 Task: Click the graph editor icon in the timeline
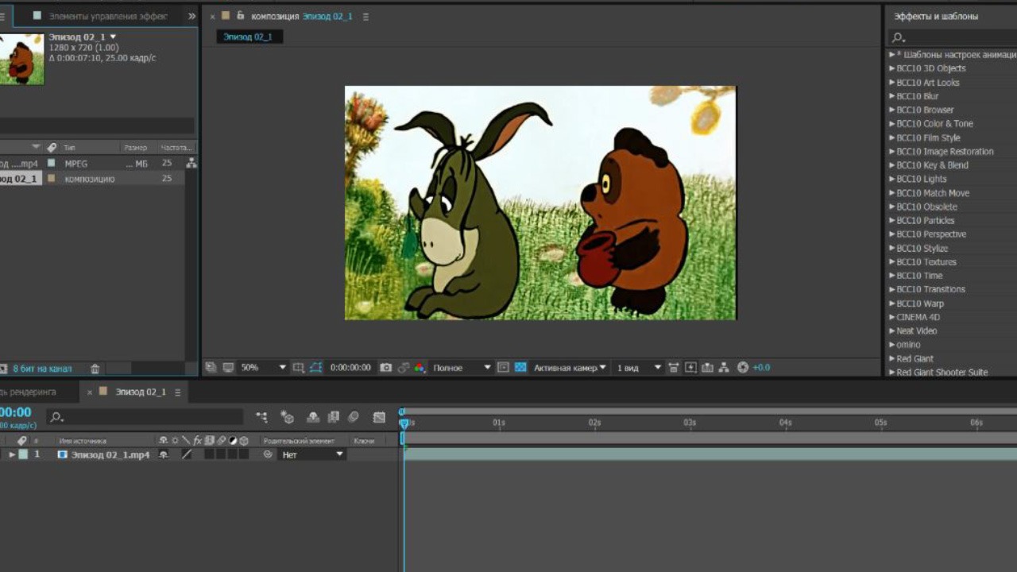379,417
